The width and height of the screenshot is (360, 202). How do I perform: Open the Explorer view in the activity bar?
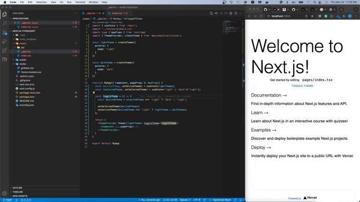4,14
